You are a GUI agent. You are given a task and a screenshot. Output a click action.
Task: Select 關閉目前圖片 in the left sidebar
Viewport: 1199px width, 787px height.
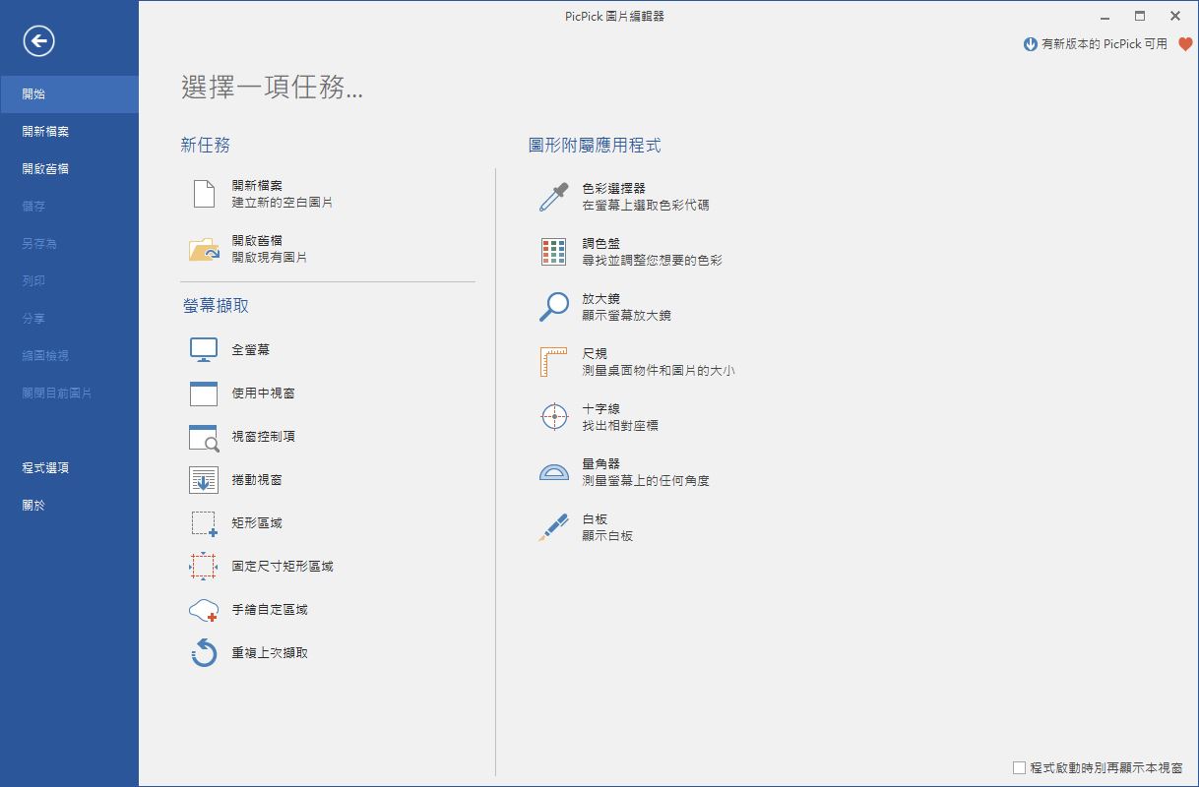click(x=69, y=393)
